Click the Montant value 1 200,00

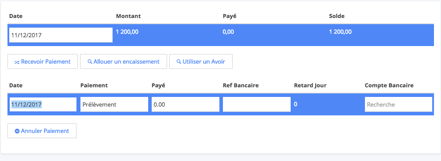[127, 32]
